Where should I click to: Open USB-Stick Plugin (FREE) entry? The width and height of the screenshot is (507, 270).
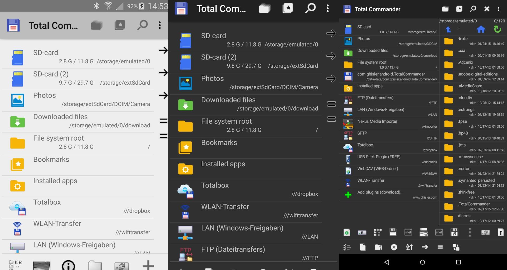click(389, 159)
